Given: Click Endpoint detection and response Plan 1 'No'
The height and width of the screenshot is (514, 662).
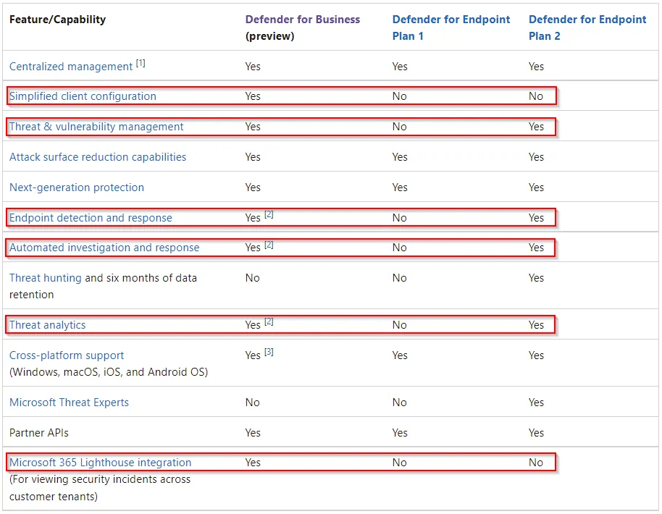Looking at the screenshot, I should pos(399,218).
